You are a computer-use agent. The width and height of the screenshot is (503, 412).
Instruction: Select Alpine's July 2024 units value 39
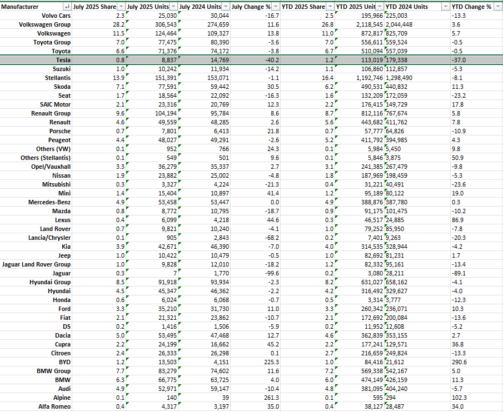(x=205, y=398)
